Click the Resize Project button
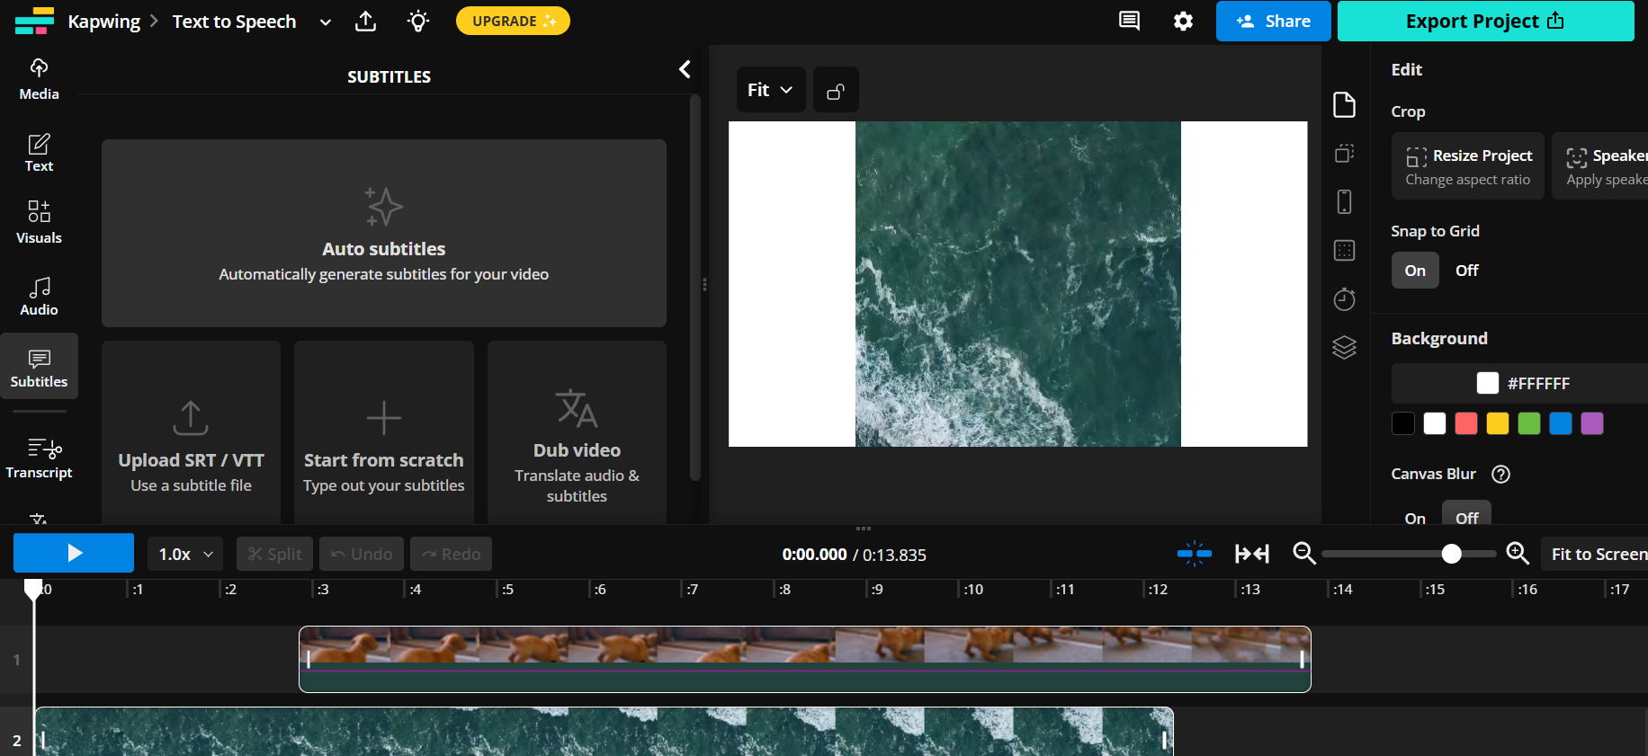 1468,166
